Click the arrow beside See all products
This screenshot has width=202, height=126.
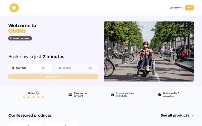[x=193, y=116]
